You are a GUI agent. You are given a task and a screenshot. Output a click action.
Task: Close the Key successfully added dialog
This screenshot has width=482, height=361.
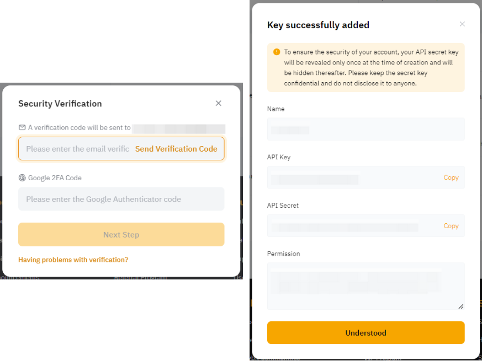[462, 24]
